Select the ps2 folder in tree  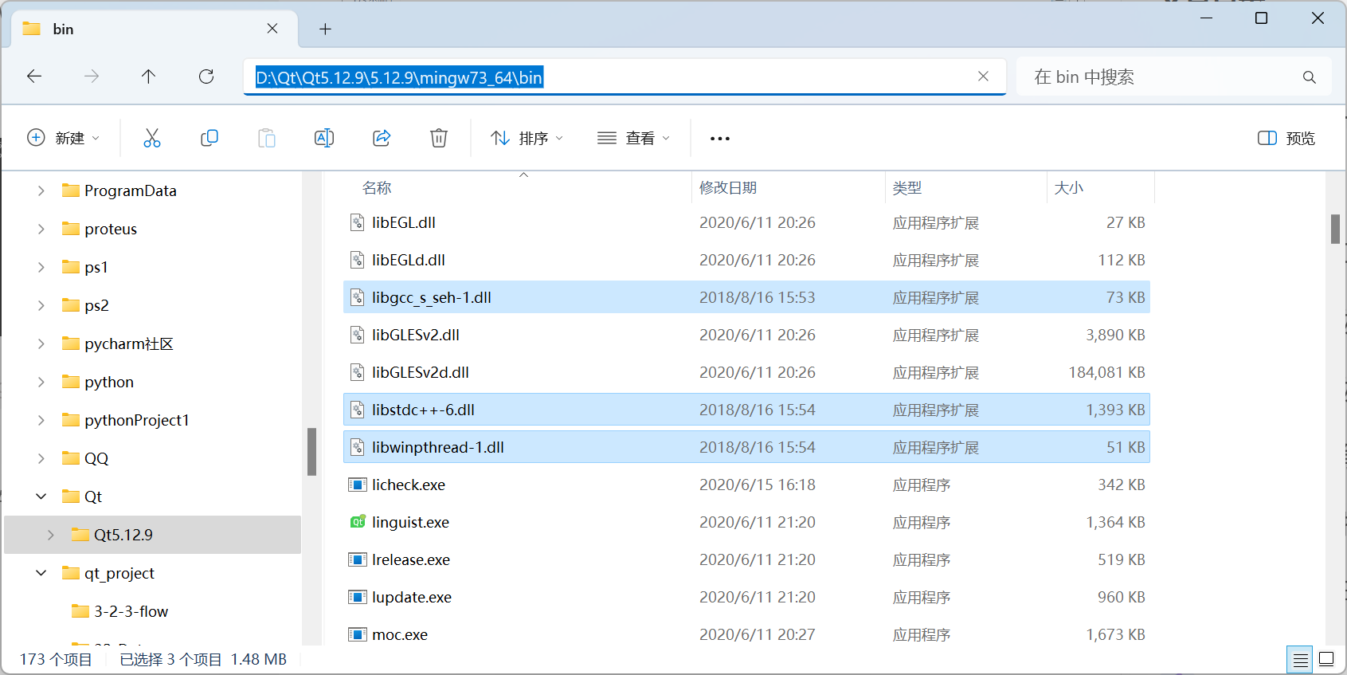96,305
